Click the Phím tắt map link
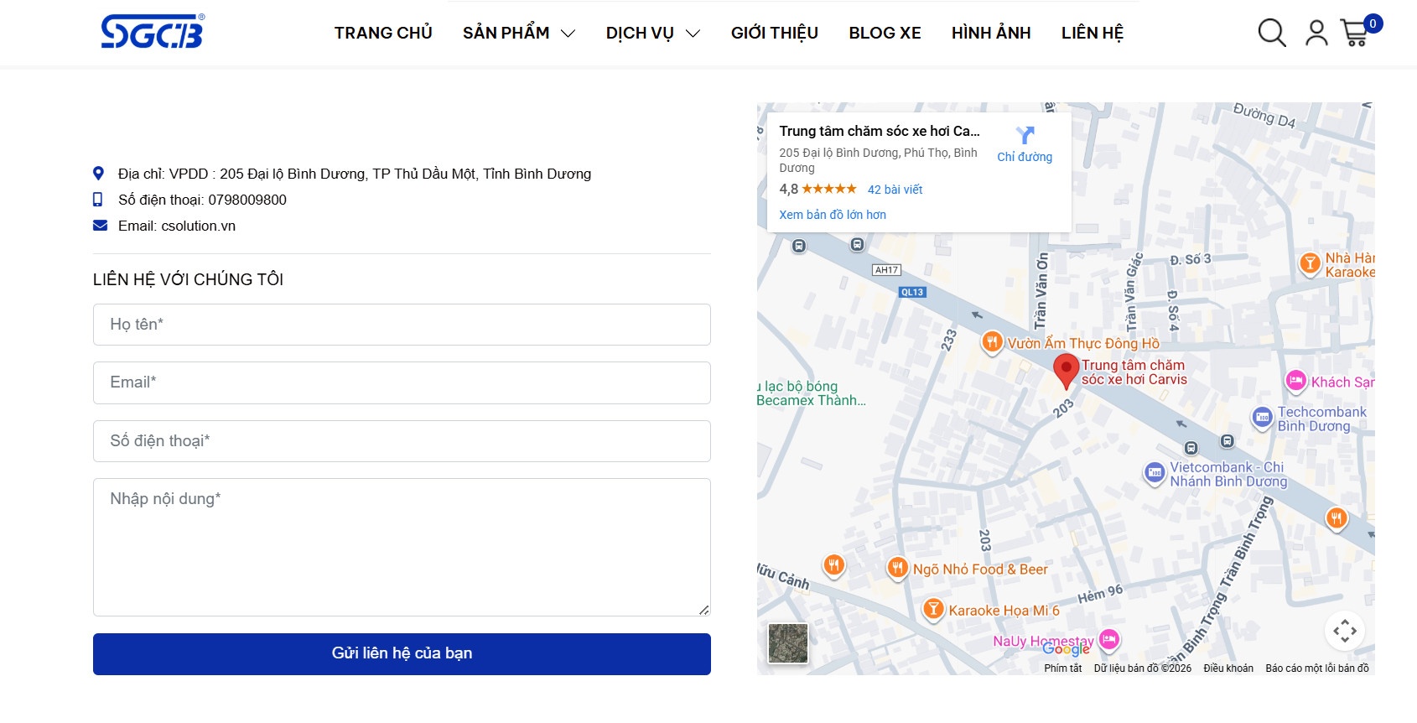This screenshot has height=723, width=1417. [x=1063, y=668]
